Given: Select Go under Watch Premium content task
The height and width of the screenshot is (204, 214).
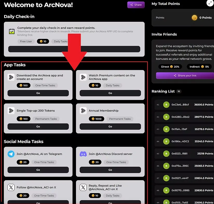Looking at the screenshot, I should pyautogui.click(x=110, y=93).
